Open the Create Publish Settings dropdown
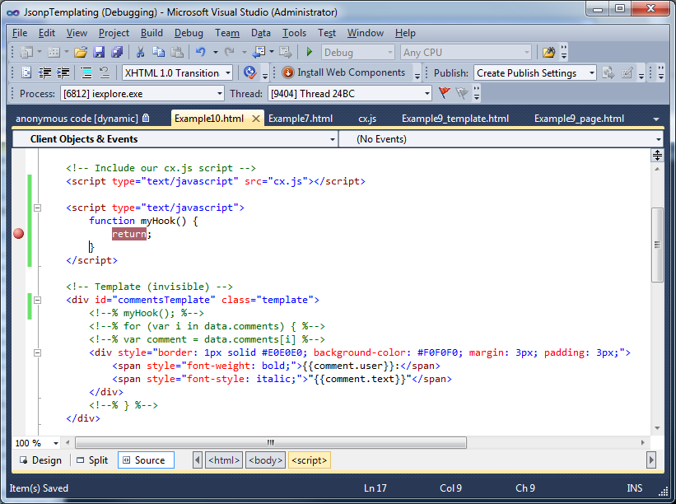 pyautogui.click(x=592, y=72)
